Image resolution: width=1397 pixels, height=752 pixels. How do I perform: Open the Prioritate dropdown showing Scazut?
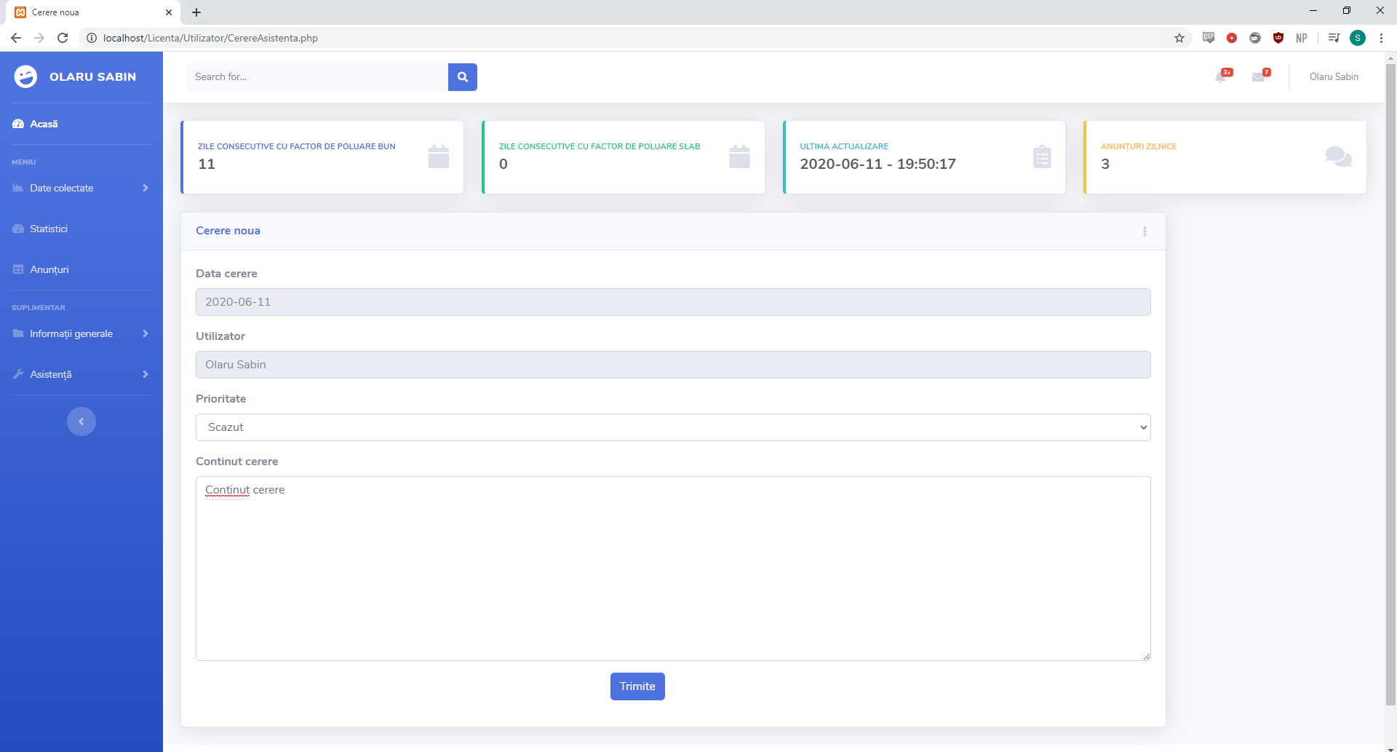tap(672, 427)
